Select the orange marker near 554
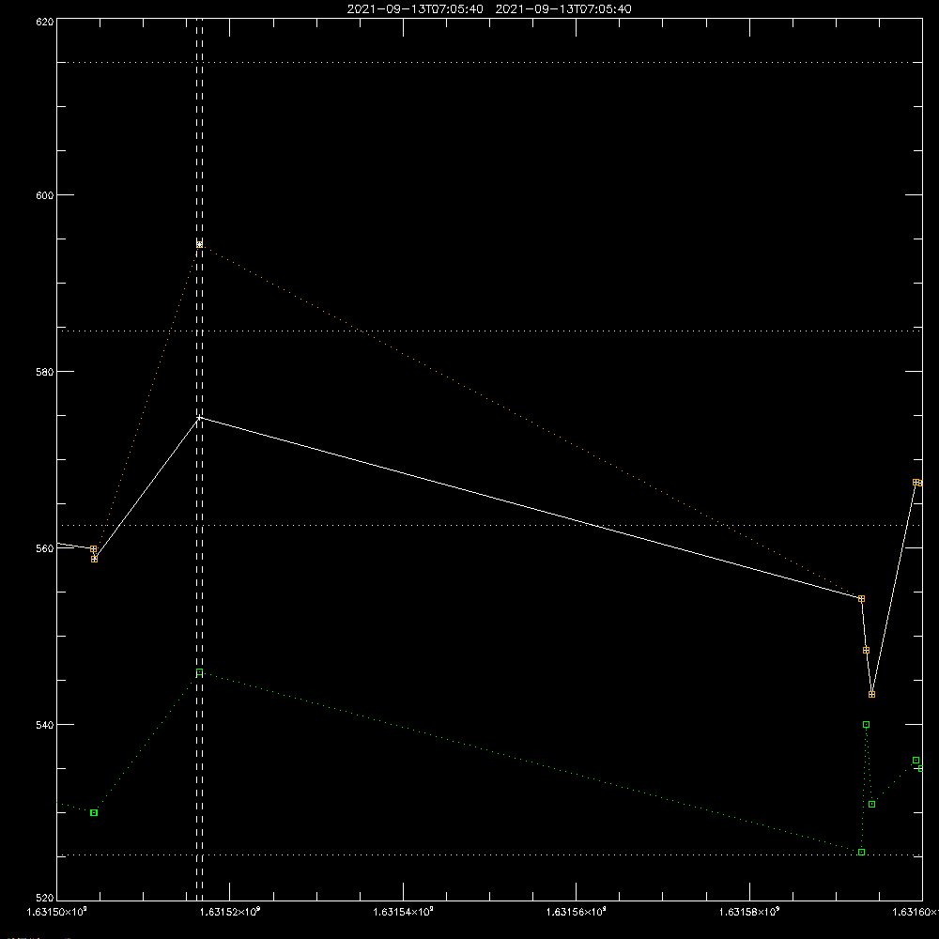The image size is (939, 939). pyautogui.click(x=862, y=599)
